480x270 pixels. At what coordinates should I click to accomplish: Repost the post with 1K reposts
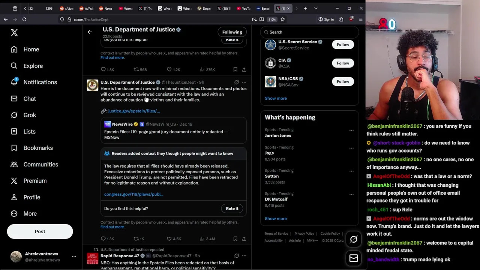139,238
